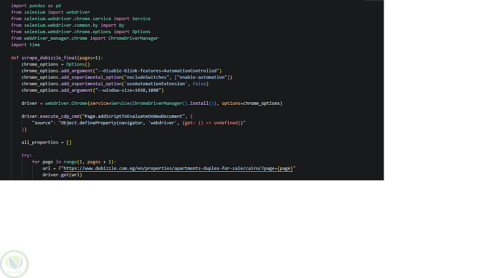Image resolution: width=504 pixels, height=278 pixels.
Task: Click the 'chrome.options import Options' line
Action: pos(81,31)
